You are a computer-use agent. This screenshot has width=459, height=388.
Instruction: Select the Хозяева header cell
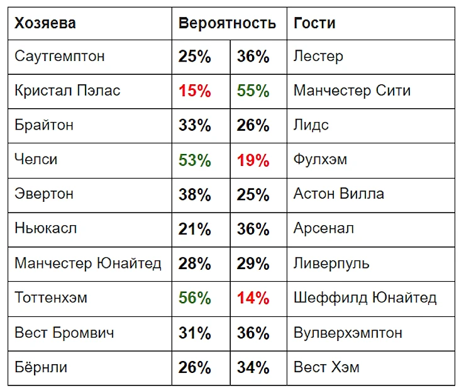(89, 23)
